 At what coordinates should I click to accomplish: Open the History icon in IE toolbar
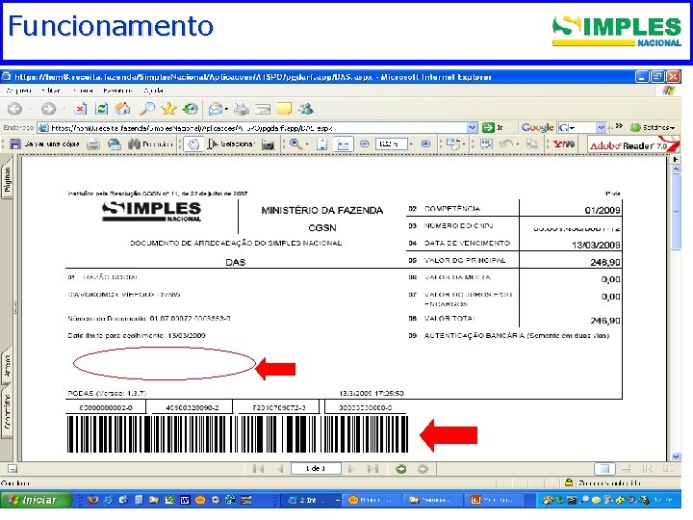pyautogui.click(x=190, y=108)
